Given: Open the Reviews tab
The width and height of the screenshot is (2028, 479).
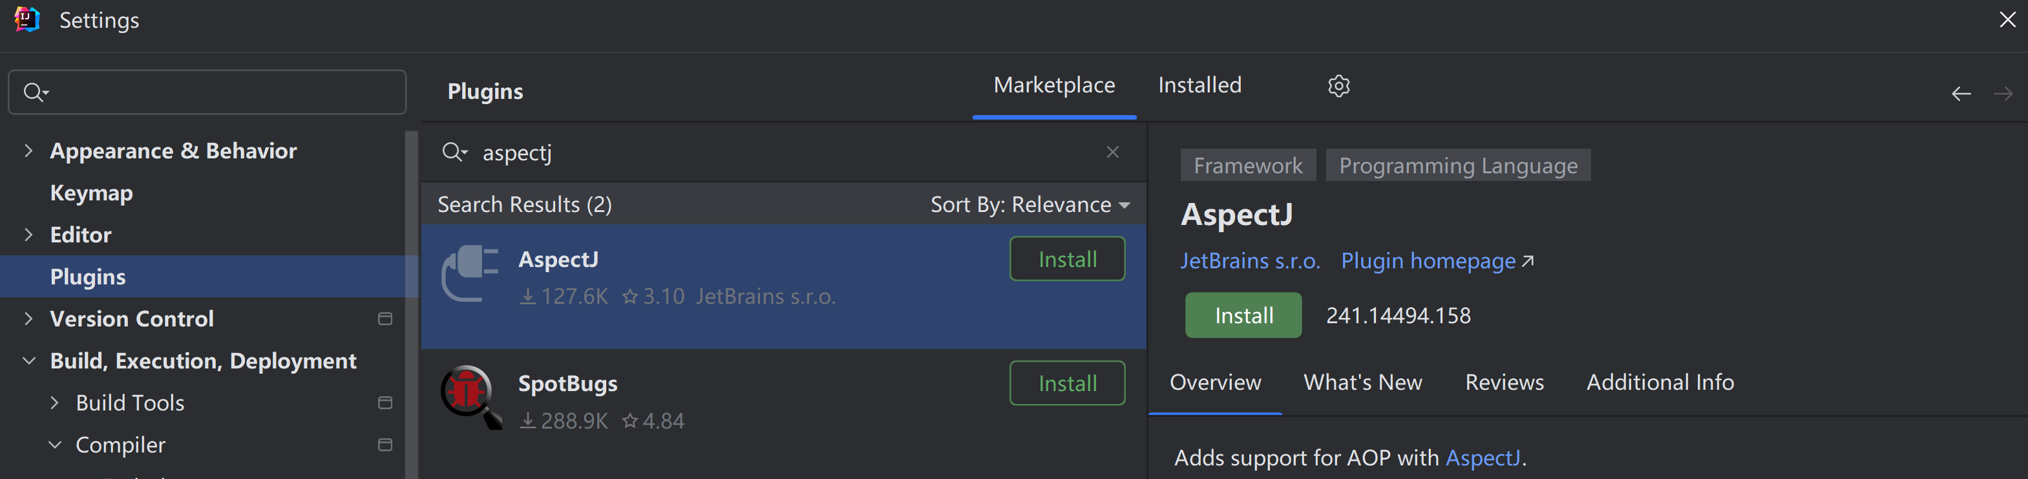Looking at the screenshot, I should [1504, 382].
